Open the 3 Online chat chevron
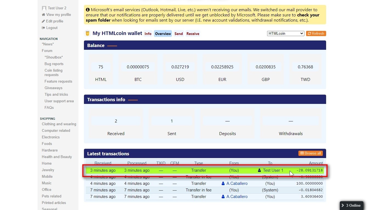The image size is (370, 210). click(343, 205)
